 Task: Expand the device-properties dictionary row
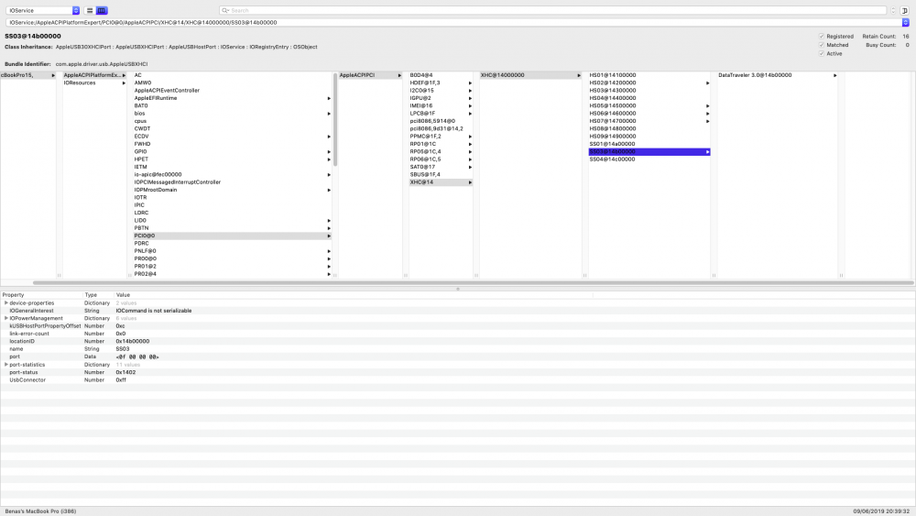pos(5,302)
